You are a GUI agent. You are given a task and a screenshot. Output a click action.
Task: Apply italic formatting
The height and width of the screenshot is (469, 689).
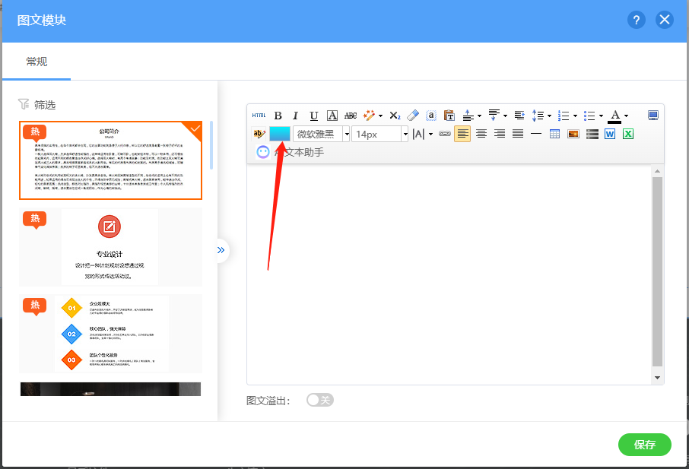296,116
